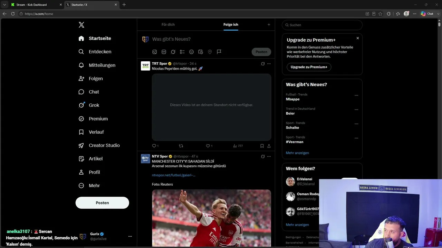Open the emoji picker in the composer
Screen dimensions: 442x248
tap(191, 52)
